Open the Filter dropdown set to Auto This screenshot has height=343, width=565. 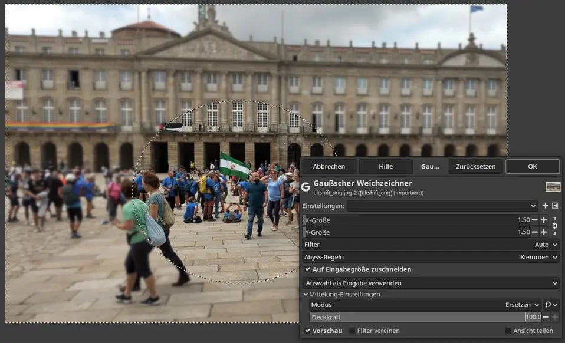click(x=546, y=245)
